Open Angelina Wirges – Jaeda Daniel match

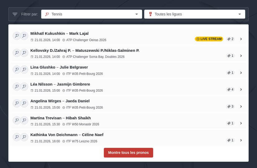(241, 107)
